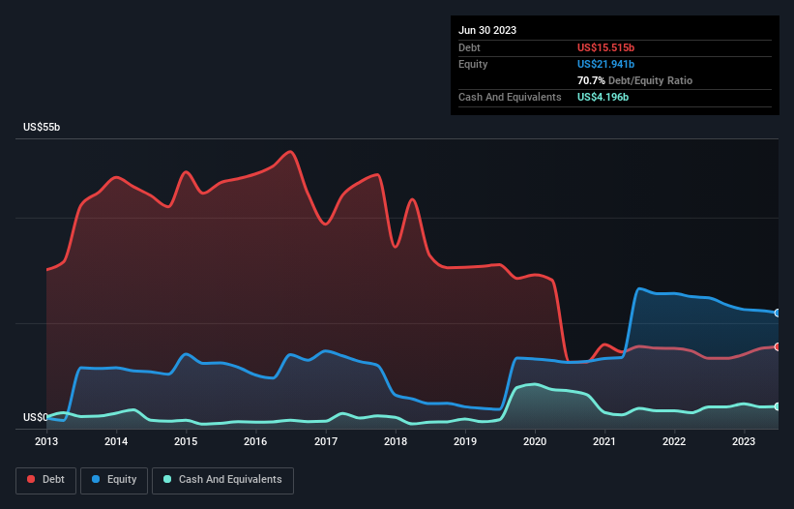The height and width of the screenshot is (509, 794).
Task: Click the blue Equity endpoint marker on chart
Action: [x=778, y=313]
